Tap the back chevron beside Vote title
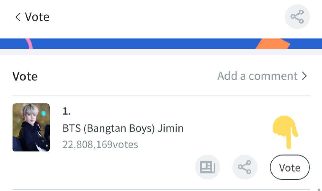The width and height of the screenshot is (322, 191). click(x=18, y=17)
